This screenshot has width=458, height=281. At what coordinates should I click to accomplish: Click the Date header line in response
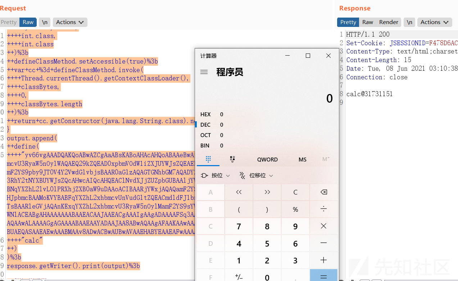click(x=402, y=69)
